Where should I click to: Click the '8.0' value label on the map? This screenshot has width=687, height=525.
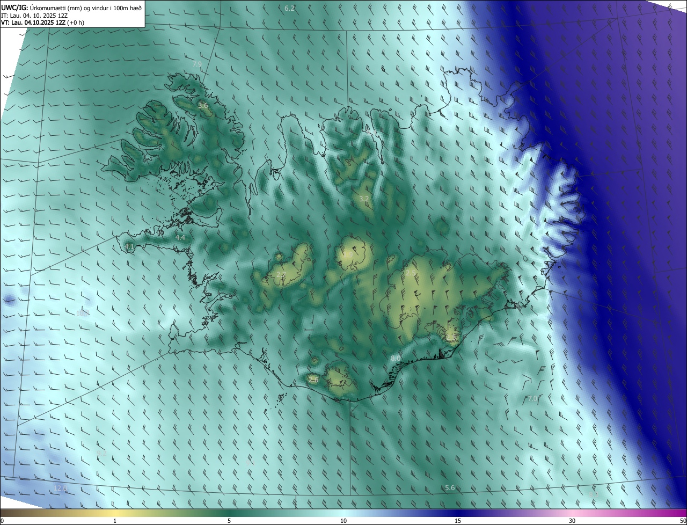tap(396, 358)
